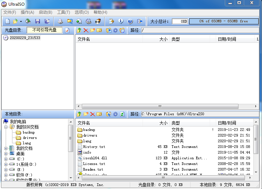Show image info with the blue 'i' icon
The image size is (262, 189).
pyautogui.click(x=121, y=21)
